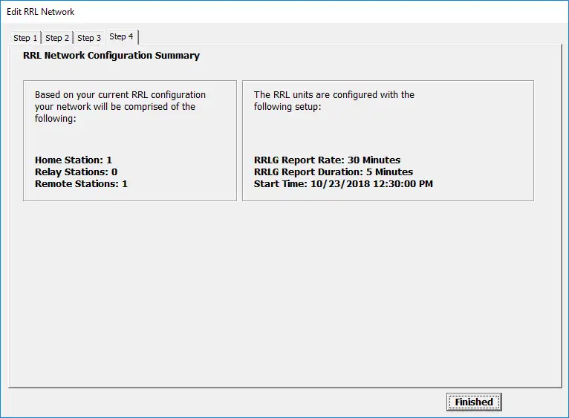Click 'your network will be comprised' text line
The height and width of the screenshot is (418, 569).
coord(115,106)
